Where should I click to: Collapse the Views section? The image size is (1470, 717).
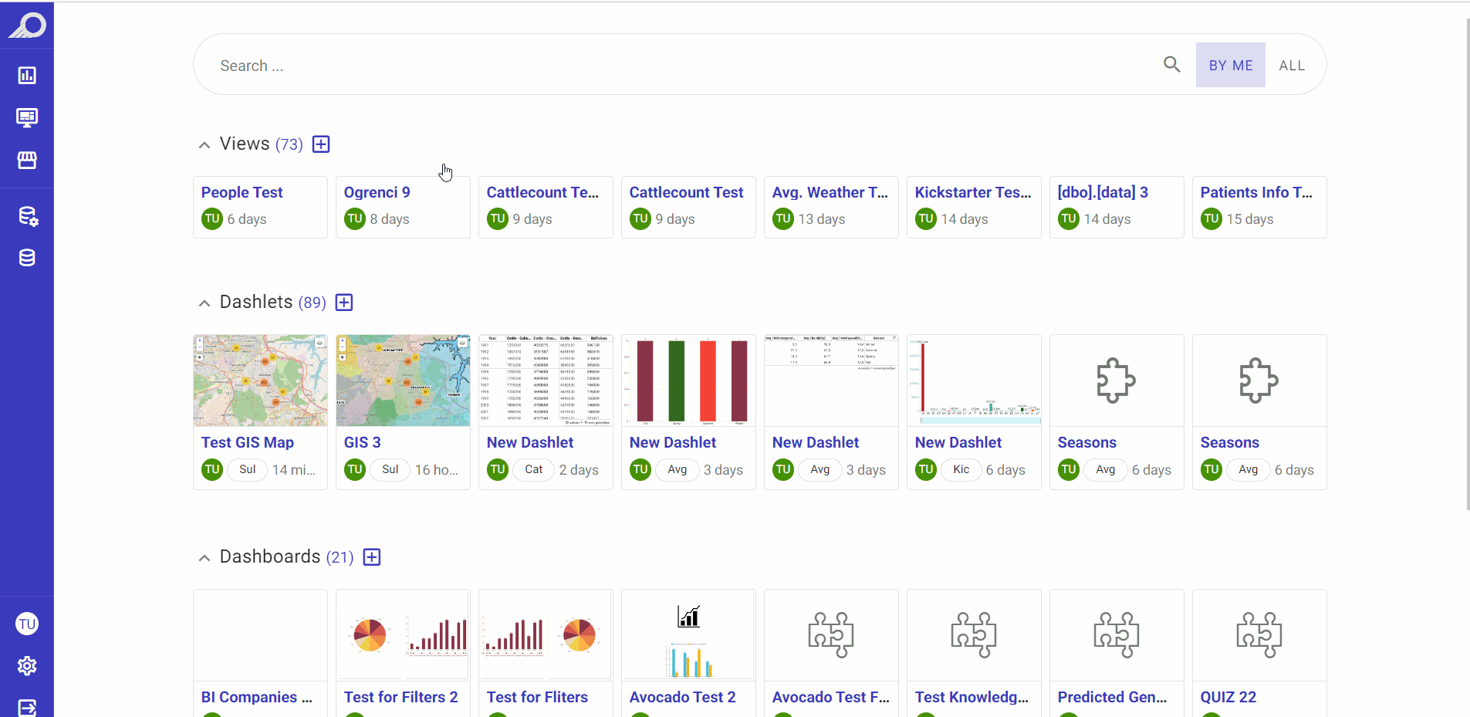point(204,145)
